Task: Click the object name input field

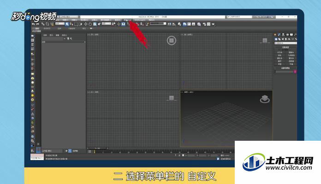Action: (284, 72)
